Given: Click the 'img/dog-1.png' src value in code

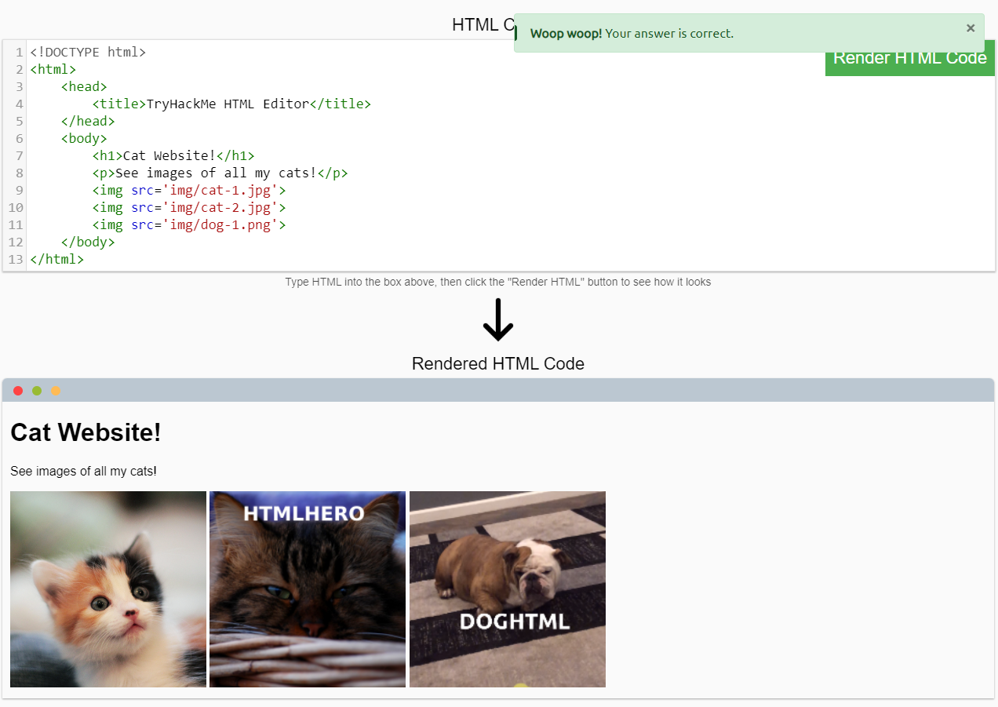Looking at the screenshot, I should 220,225.
